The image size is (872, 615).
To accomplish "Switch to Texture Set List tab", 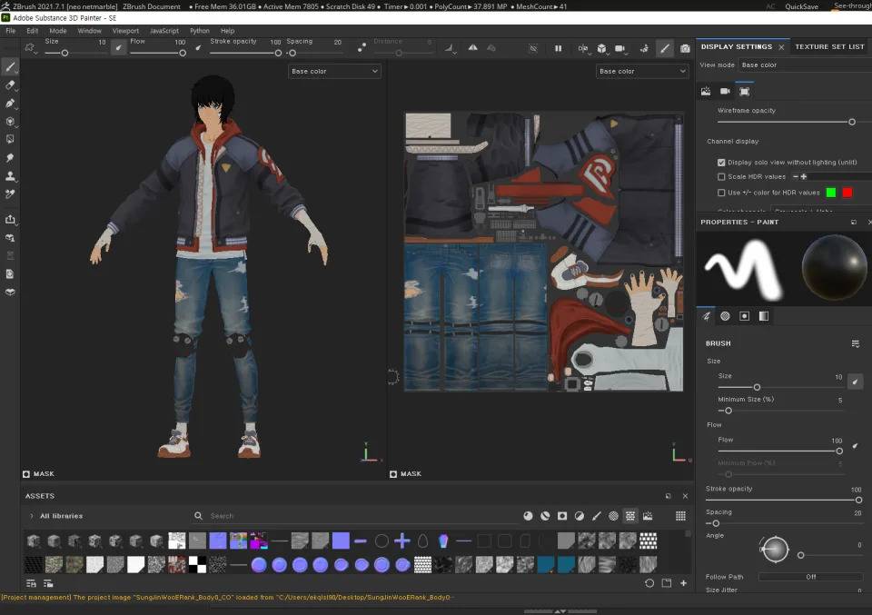I will coord(829,46).
